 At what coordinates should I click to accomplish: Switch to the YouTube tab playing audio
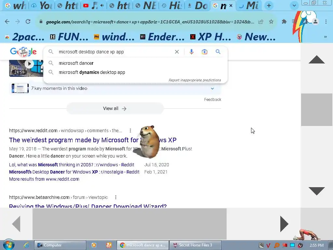point(94,6)
